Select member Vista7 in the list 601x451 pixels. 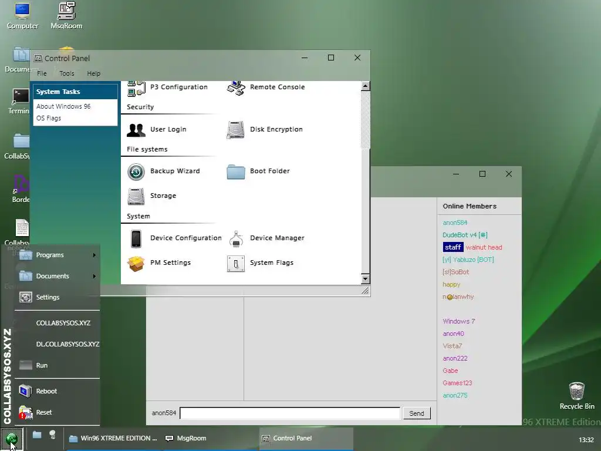tap(453, 346)
